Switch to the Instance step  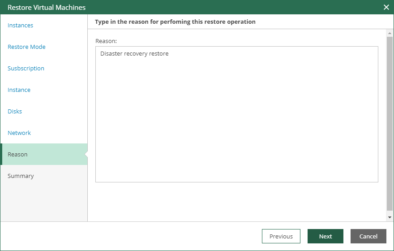coord(19,90)
